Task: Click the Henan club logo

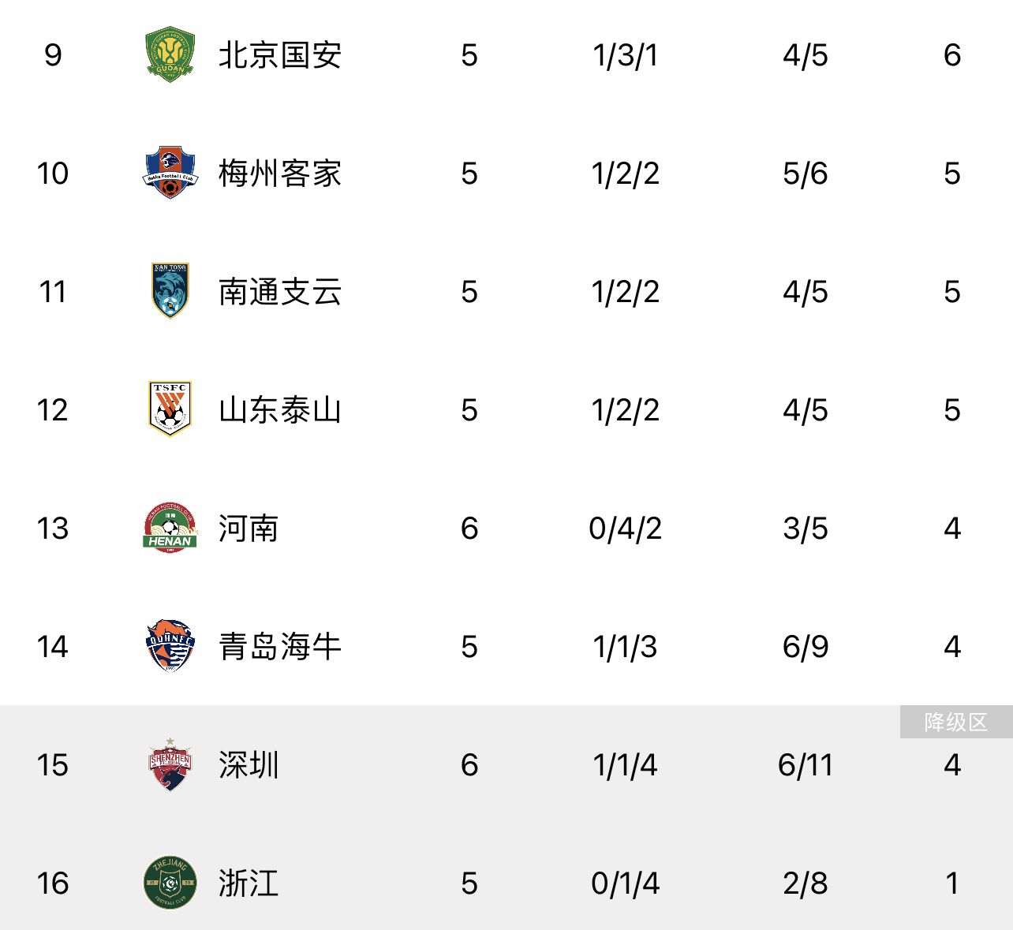Action: click(x=170, y=528)
